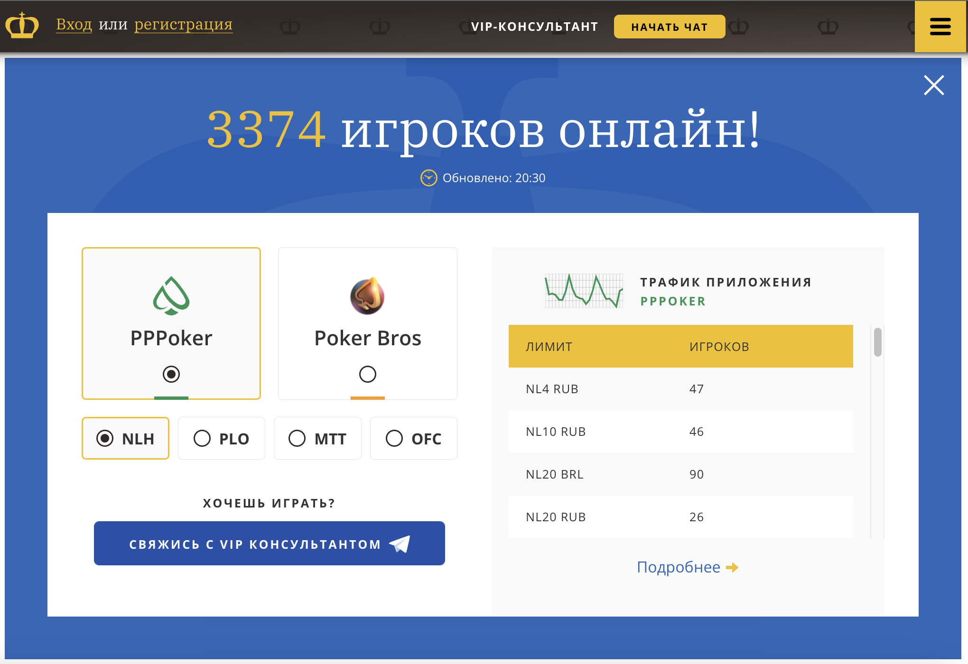Click the NL20 BRL table row
The image size is (968, 664).
[680, 474]
